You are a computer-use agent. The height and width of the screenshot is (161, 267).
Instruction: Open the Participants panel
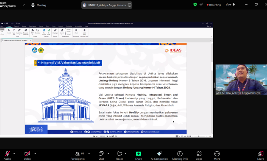point(78,155)
